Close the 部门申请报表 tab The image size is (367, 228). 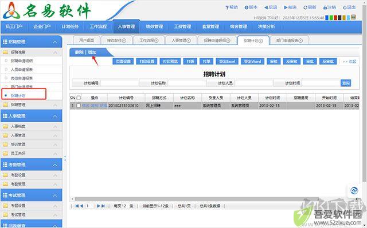[x=300, y=41]
